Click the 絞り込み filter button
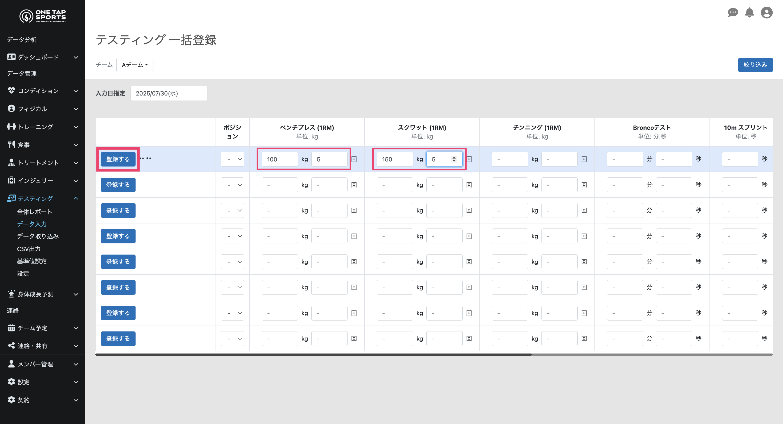The image size is (783, 424). tap(755, 65)
